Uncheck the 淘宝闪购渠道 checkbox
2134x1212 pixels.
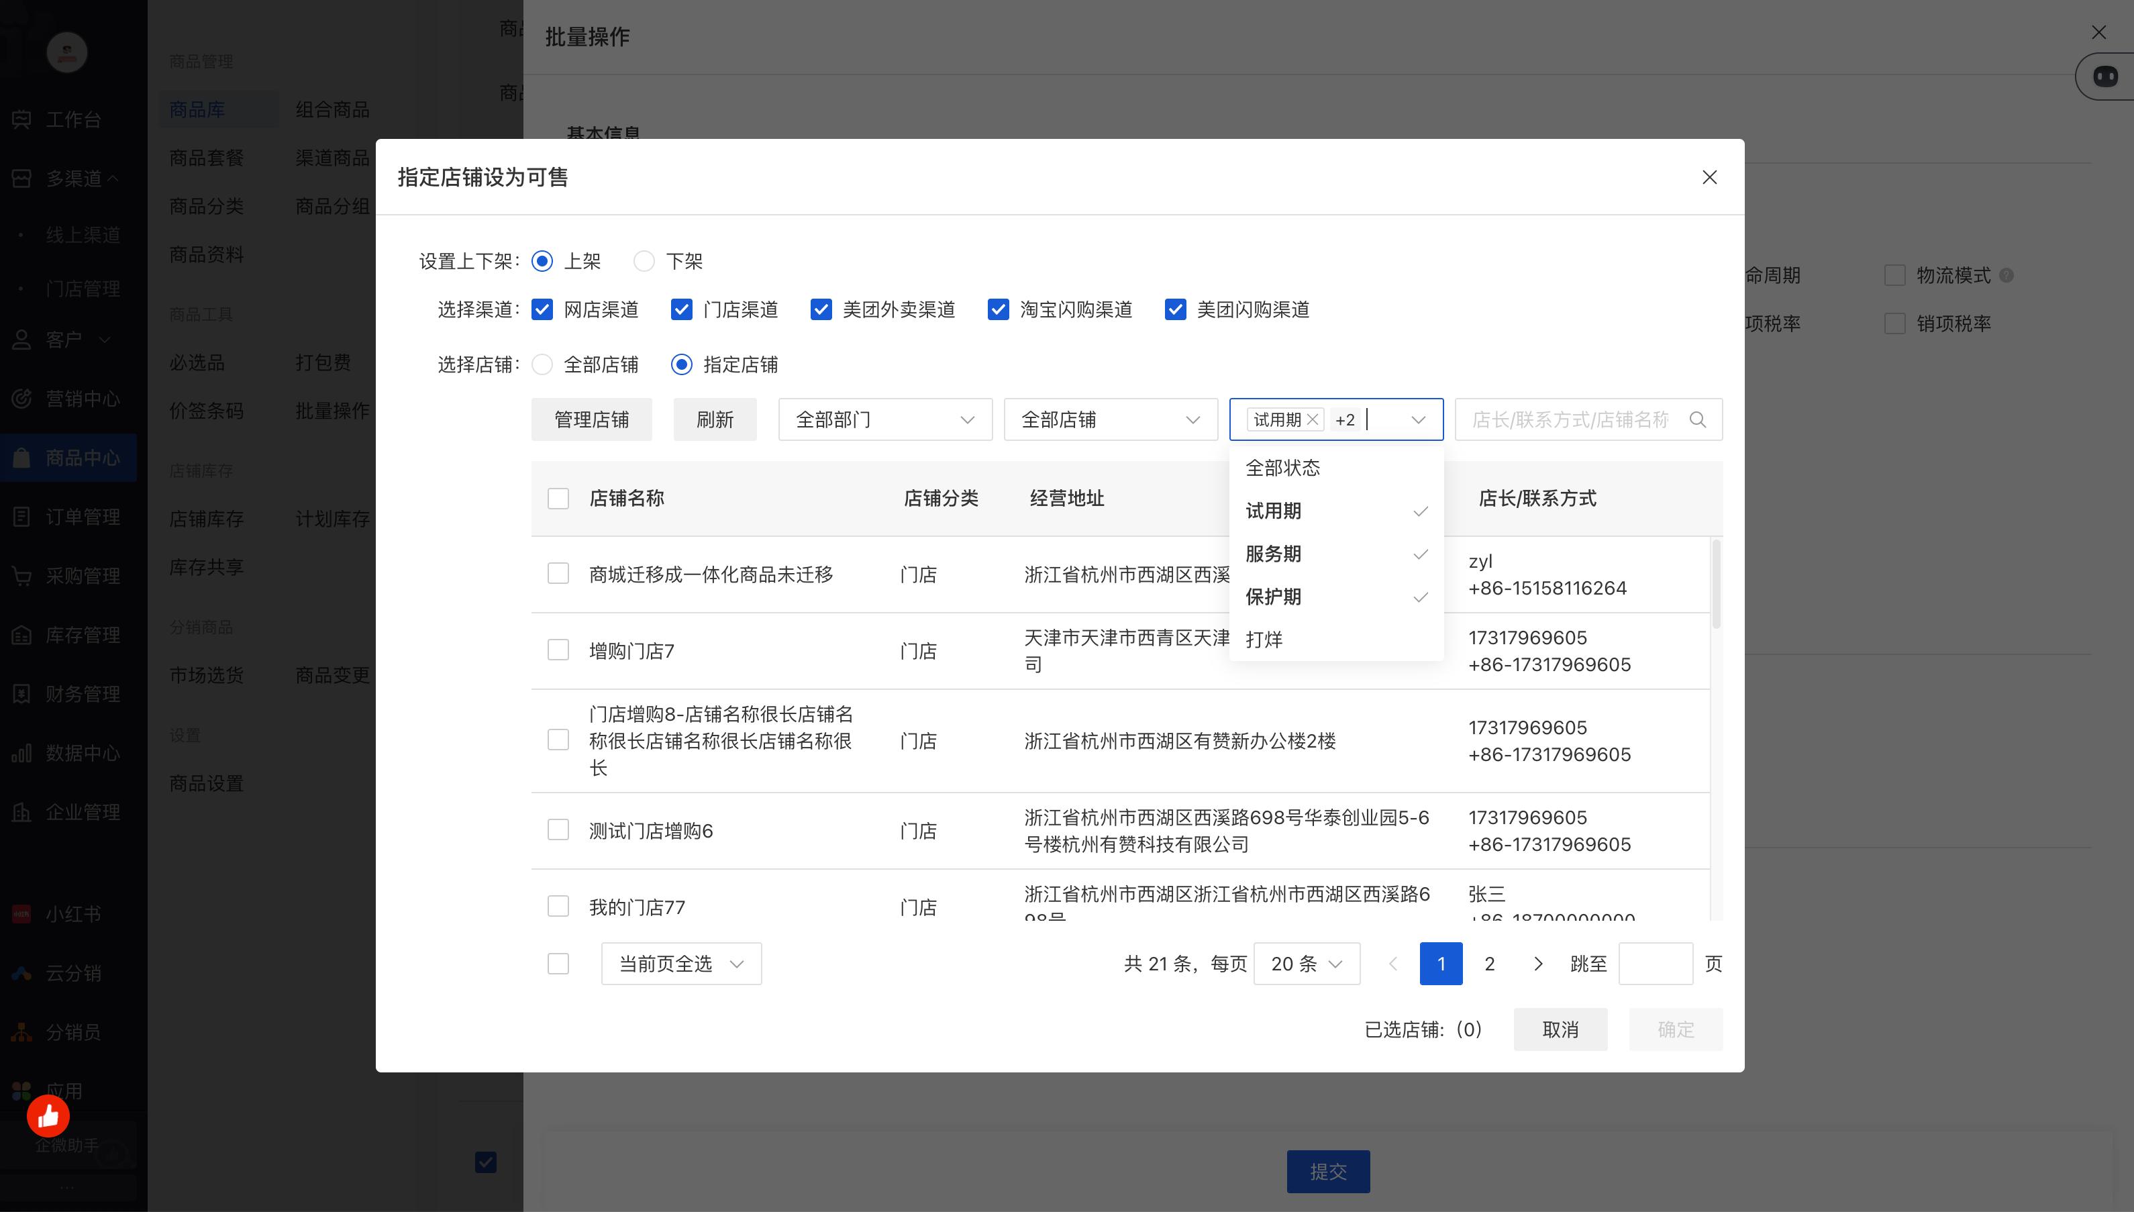click(x=998, y=309)
